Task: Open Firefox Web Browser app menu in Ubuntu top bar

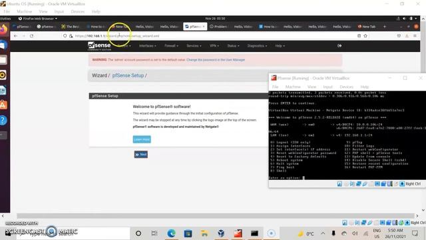Action: 38,19
